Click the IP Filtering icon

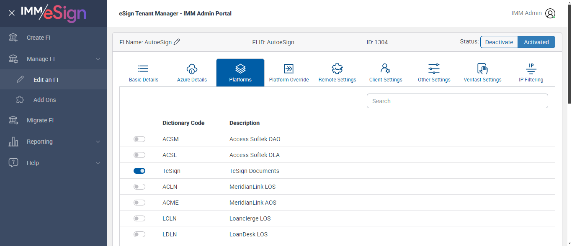pyautogui.click(x=531, y=69)
